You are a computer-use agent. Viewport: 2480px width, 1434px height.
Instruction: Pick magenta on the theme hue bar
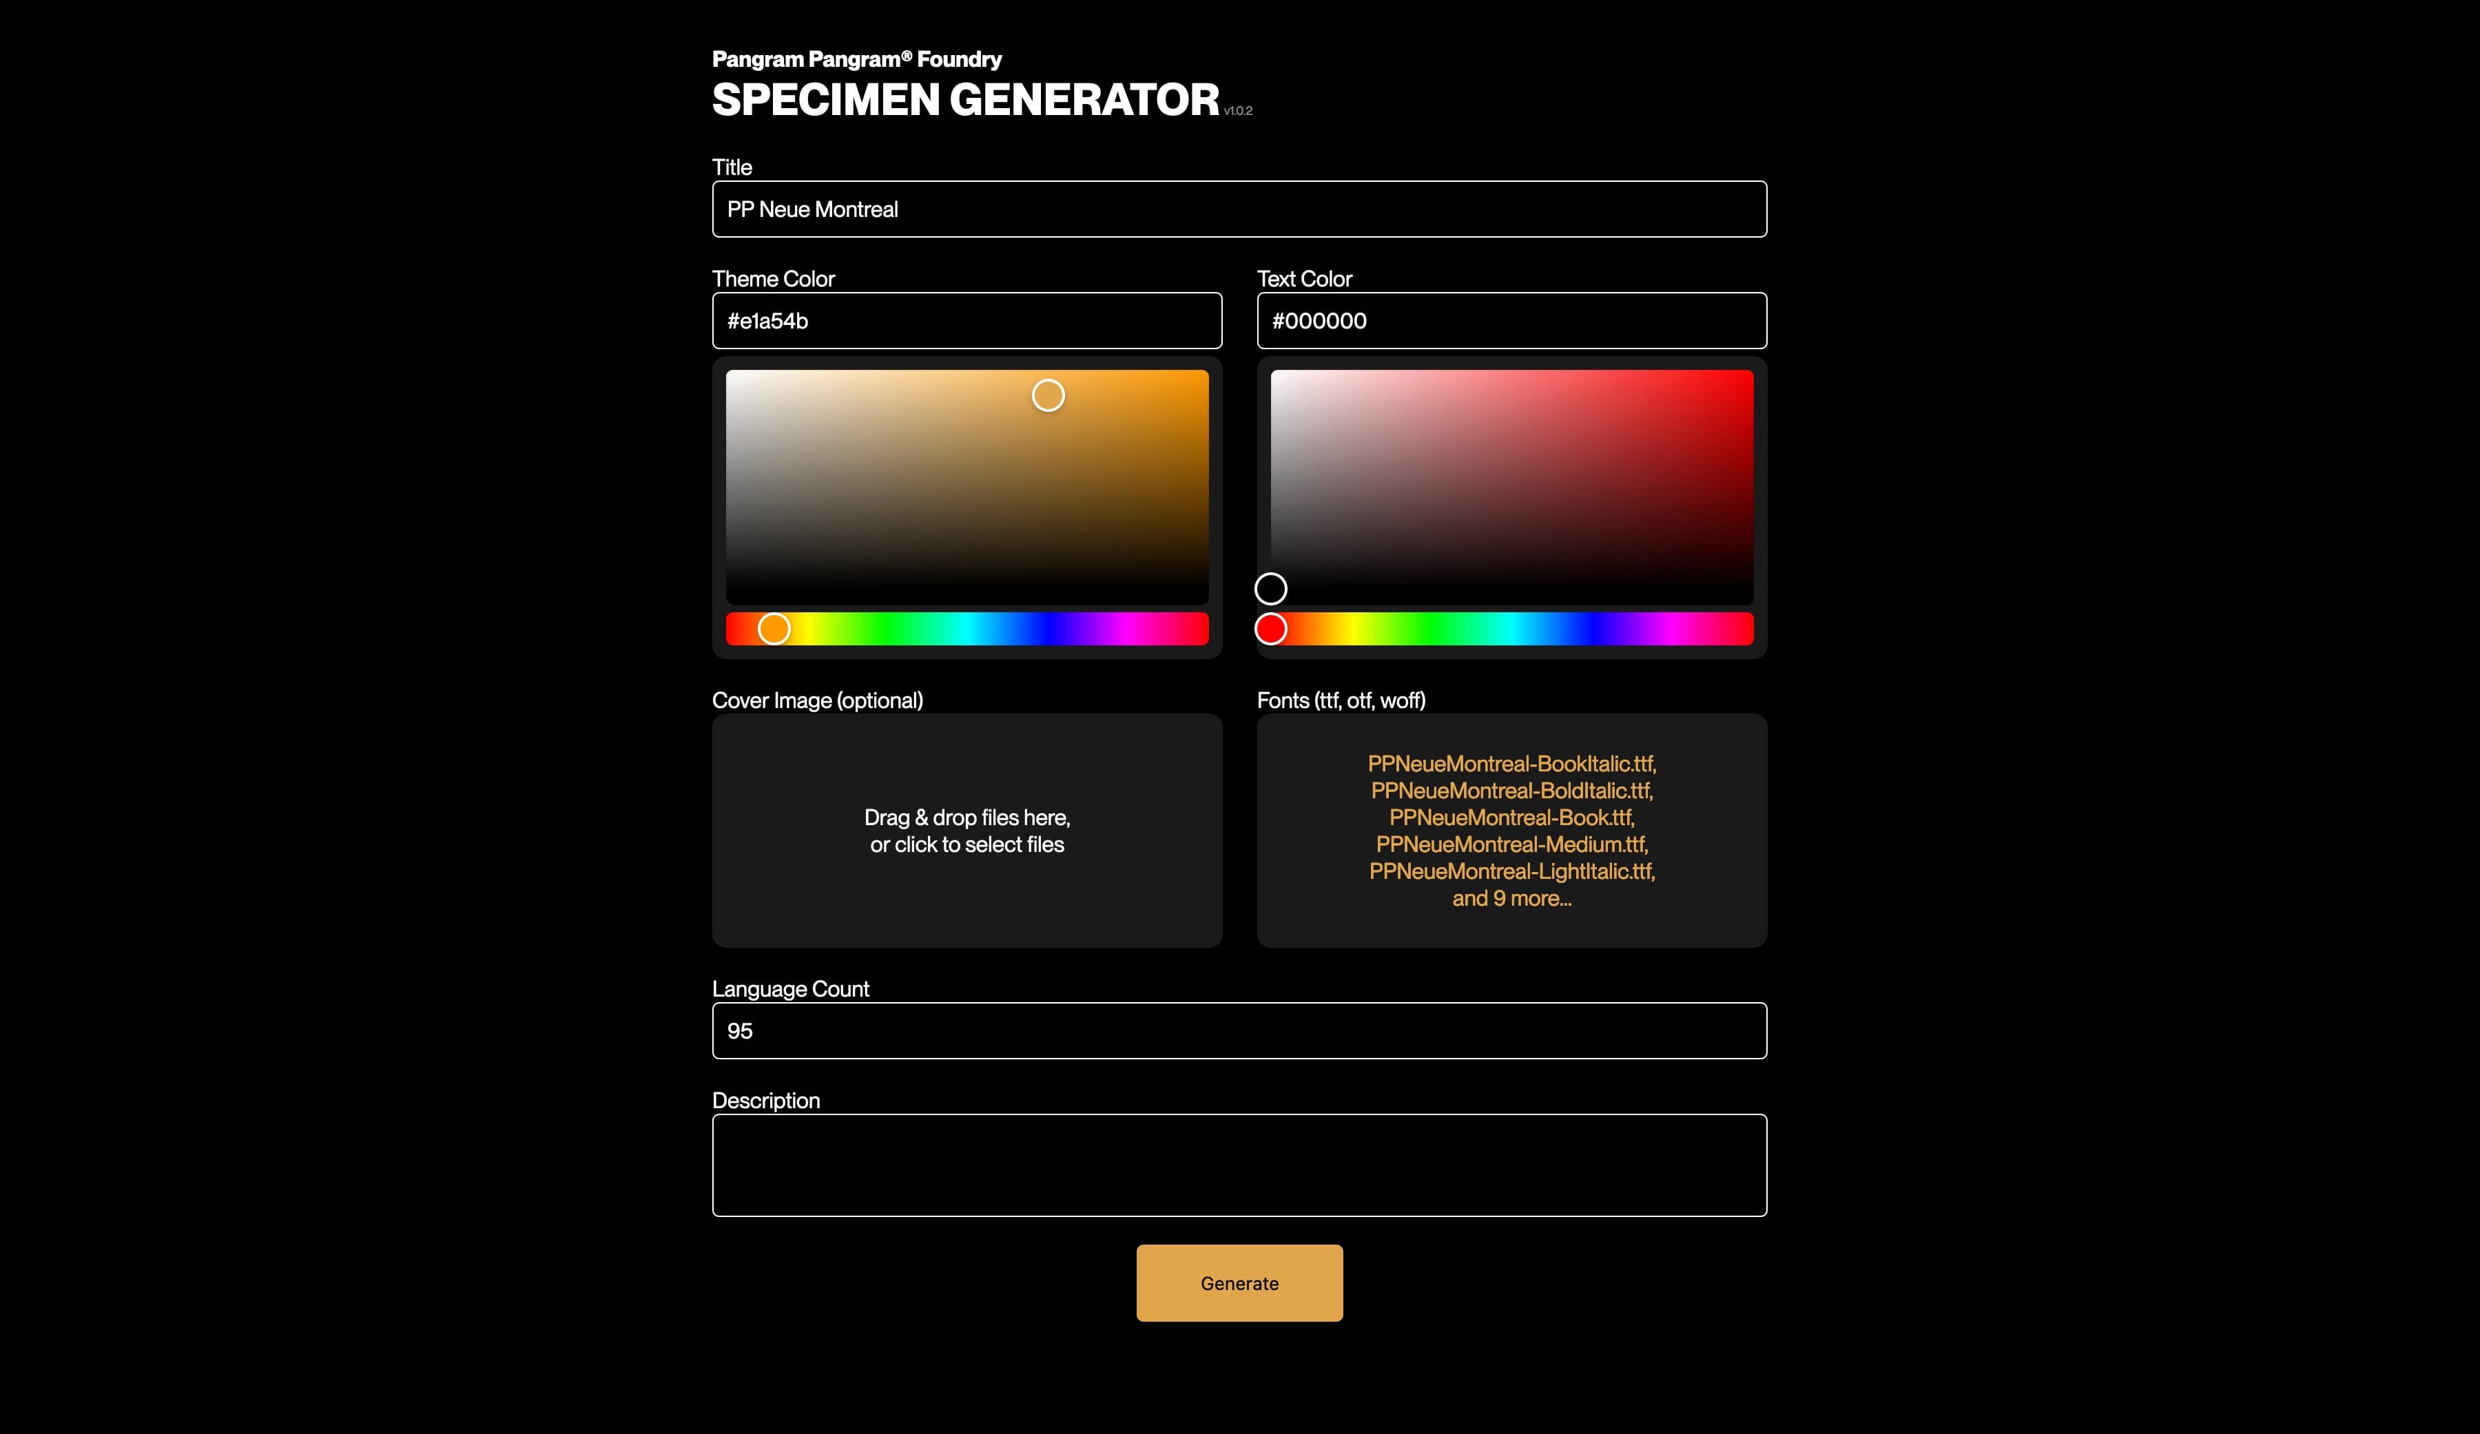tap(1128, 629)
